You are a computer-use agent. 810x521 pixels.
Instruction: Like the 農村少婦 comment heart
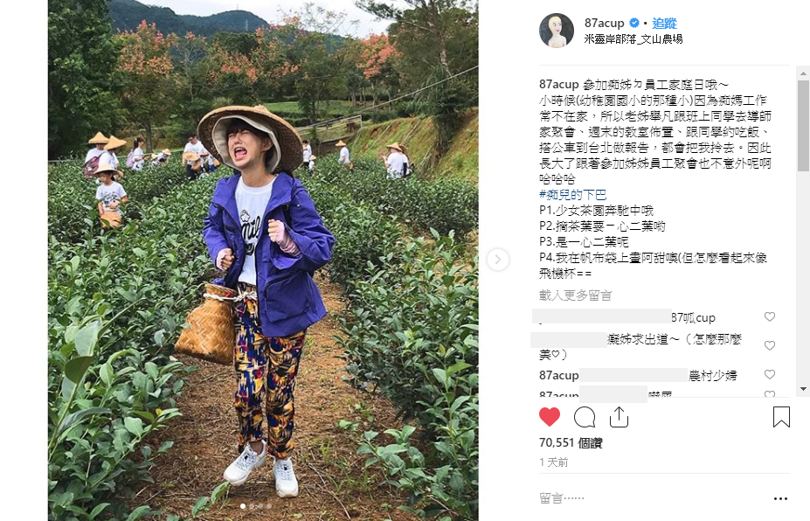point(770,374)
